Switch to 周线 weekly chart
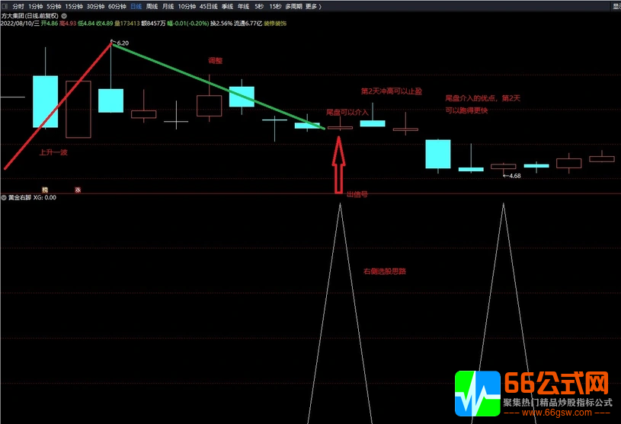Image resolution: width=621 pixels, height=424 pixels. [x=152, y=6]
